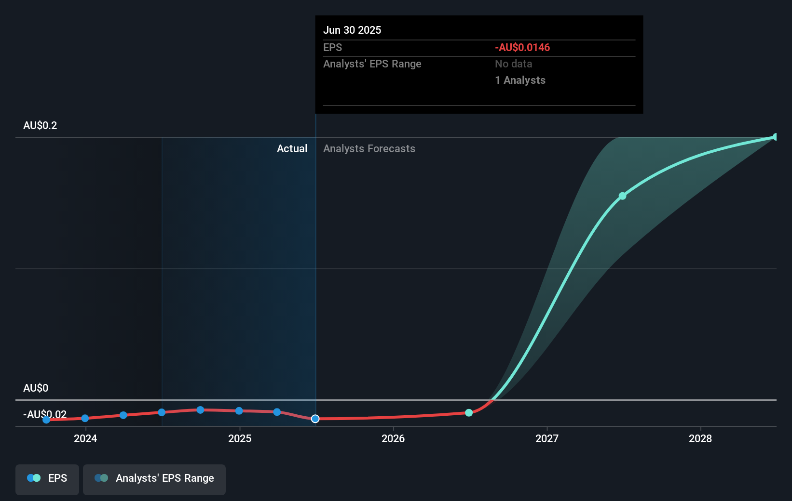Switch to the Actual section
This screenshot has height=501, width=792.
tap(292, 148)
